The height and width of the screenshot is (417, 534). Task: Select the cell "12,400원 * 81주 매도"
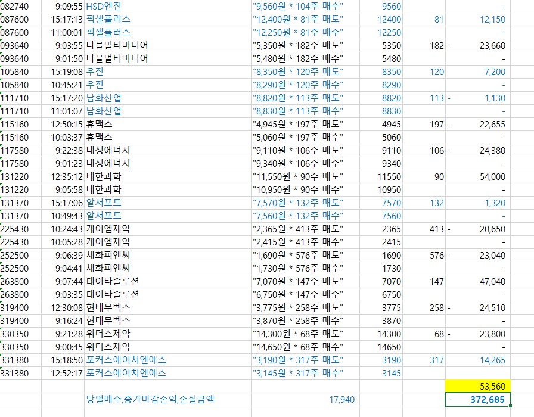click(x=305, y=20)
